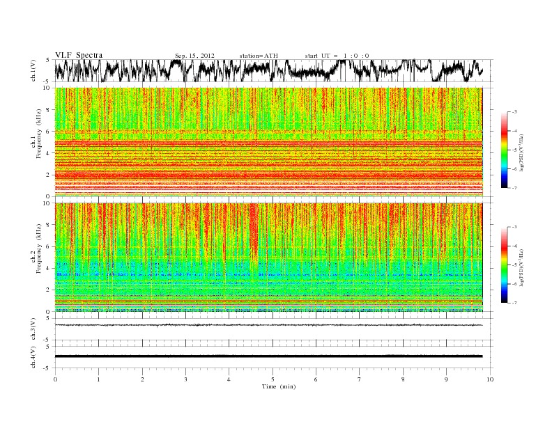Click the "8" kHz tick of ch.1 spectrogram
Image resolution: width=552 pixels, height=426 pixels.
[x=48, y=110]
